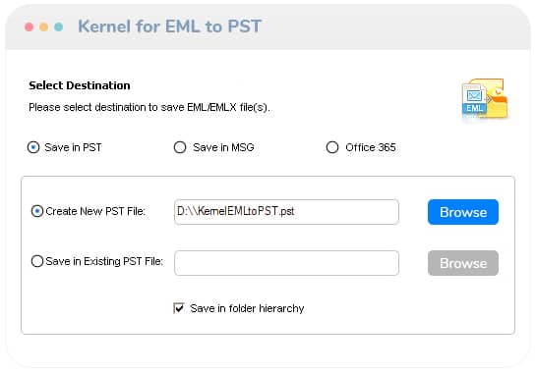
Task: Maximize window using the teal dot
Action: pyautogui.click(x=58, y=27)
